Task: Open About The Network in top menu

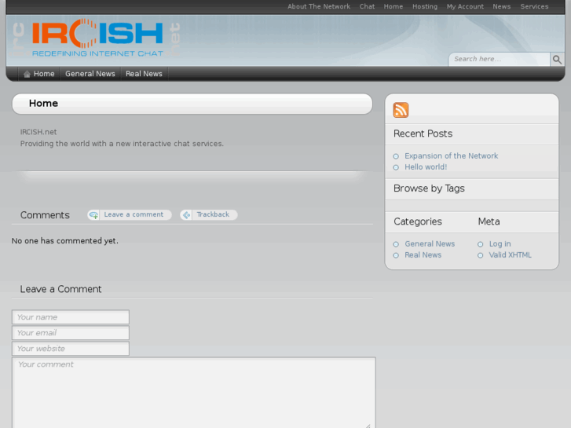Action: [x=319, y=6]
